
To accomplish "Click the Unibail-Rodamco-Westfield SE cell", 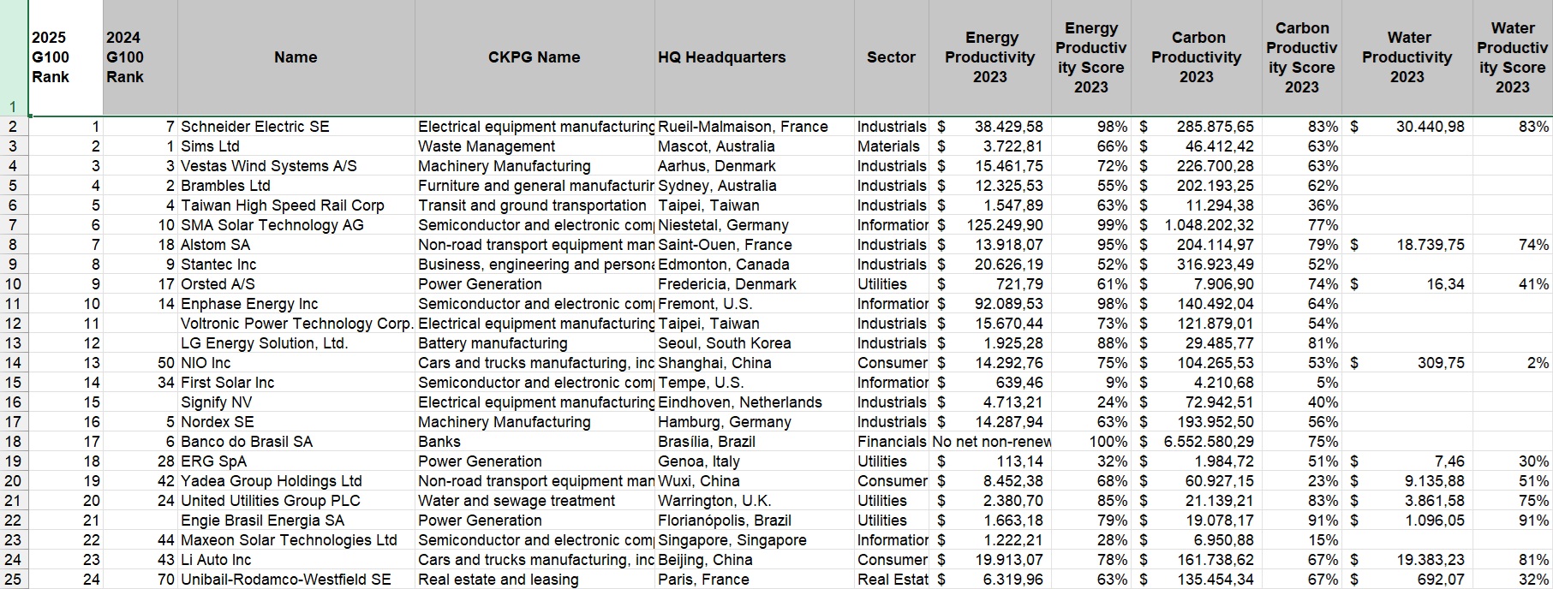I will tap(296, 580).
